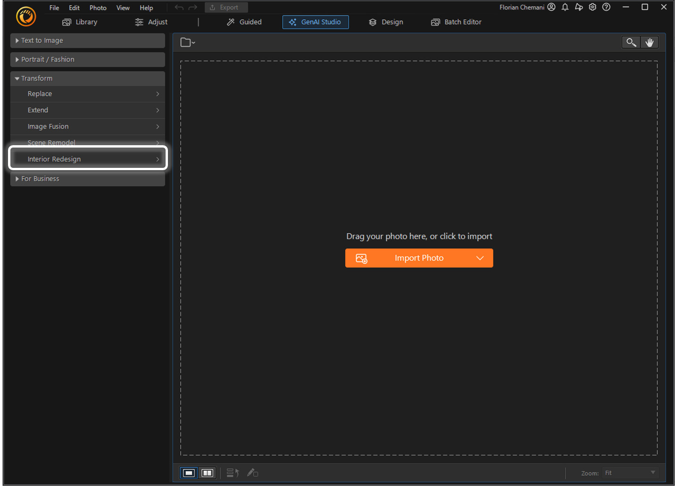Screen dimensions: 675x486
Task: Click the notification bell icon
Action: [x=565, y=7]
